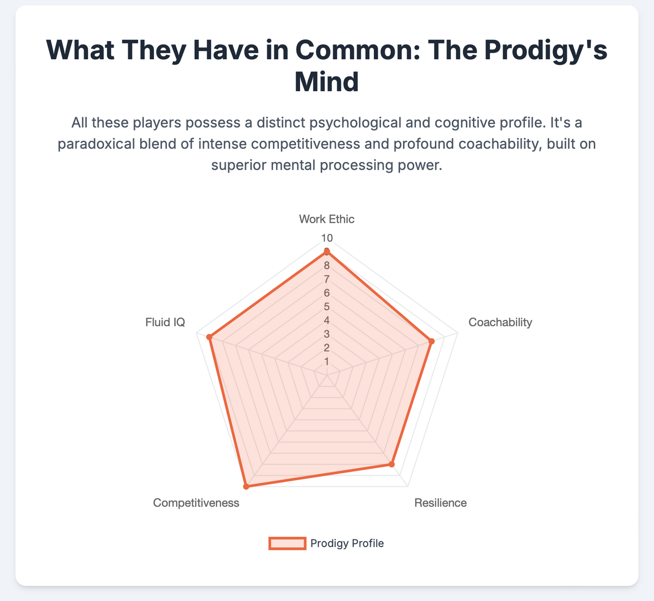This screenshot has height=601, width=654.
Task: Click the title The Prodigy's Mind
Action: (327, 66)
